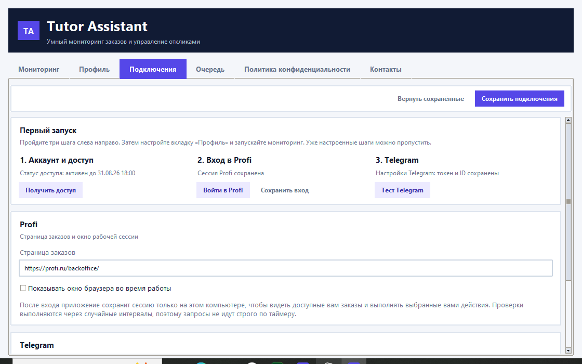582x364 pixels.
Task: Click Вернуть сохранённые button
Action: tap(431, 98)
